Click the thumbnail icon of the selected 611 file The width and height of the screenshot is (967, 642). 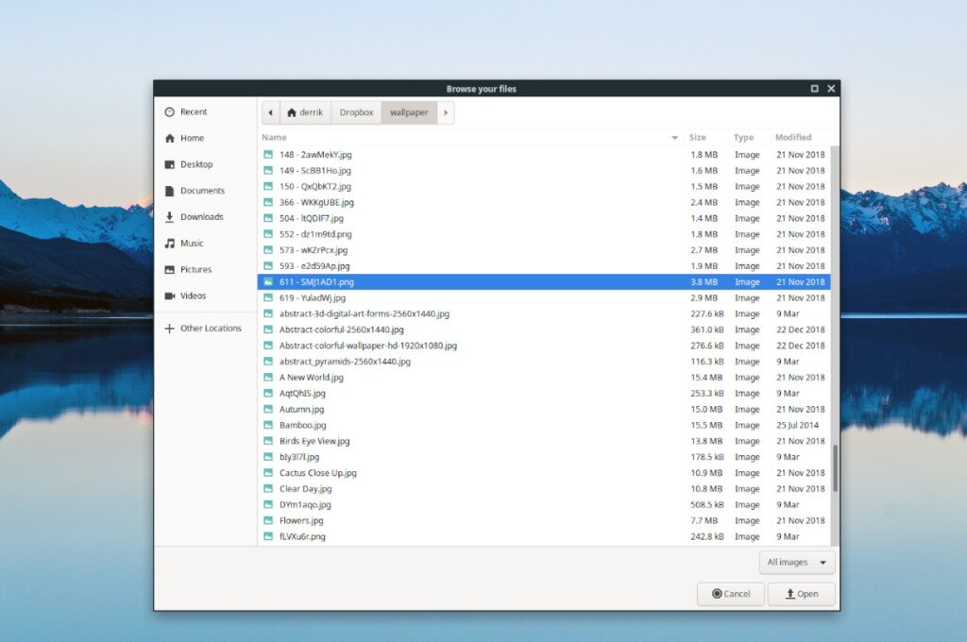tap(270, 281)
